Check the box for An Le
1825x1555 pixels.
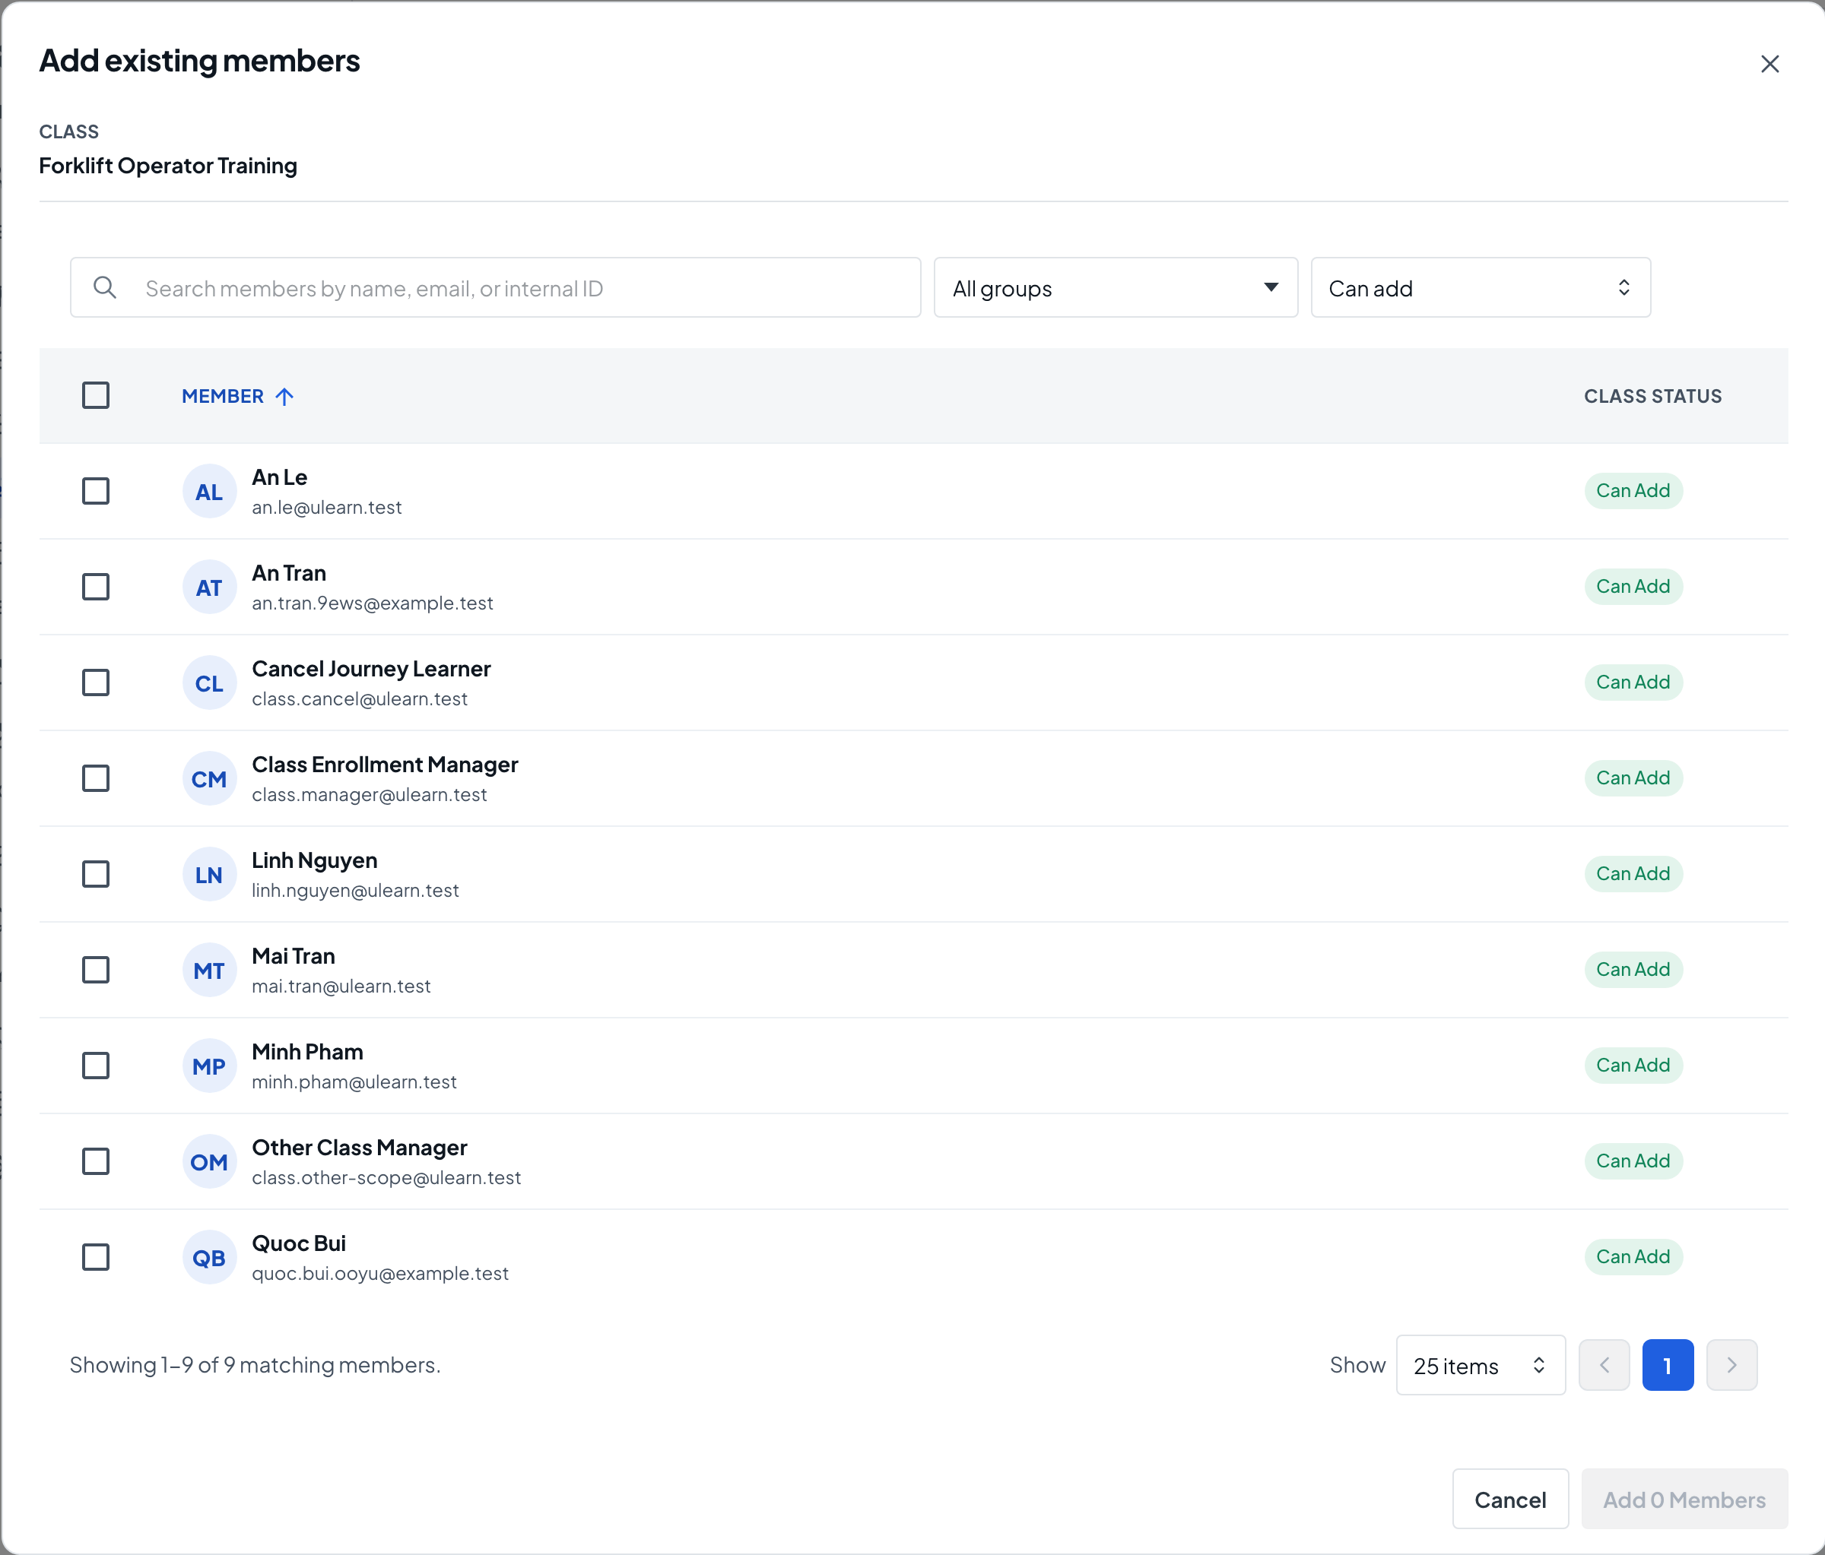point(96,491)
